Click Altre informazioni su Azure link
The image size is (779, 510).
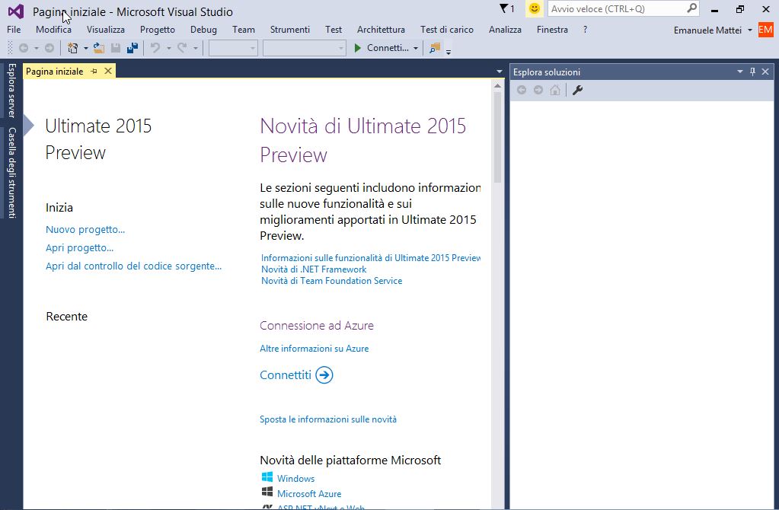click(x=314, y=349)
